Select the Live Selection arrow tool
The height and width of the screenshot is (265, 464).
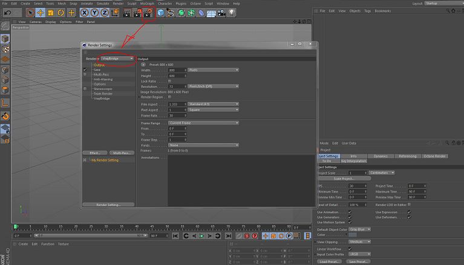click(x=30, y=13)
